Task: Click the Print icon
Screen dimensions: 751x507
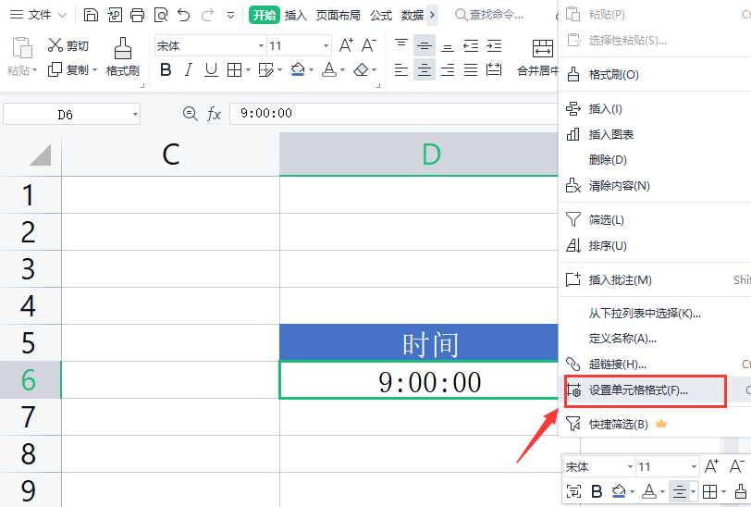Action: (138, 15)
